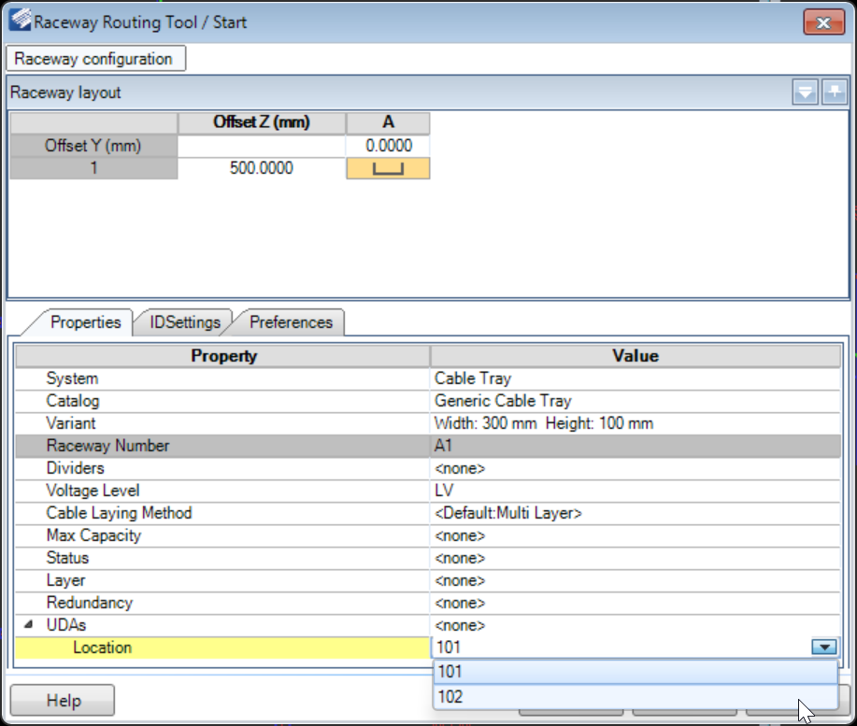Image resolution: width=857 pixels, height=726 pixels.
Task: Collapse the UDAs property group
Action: [x=29, y=624]
